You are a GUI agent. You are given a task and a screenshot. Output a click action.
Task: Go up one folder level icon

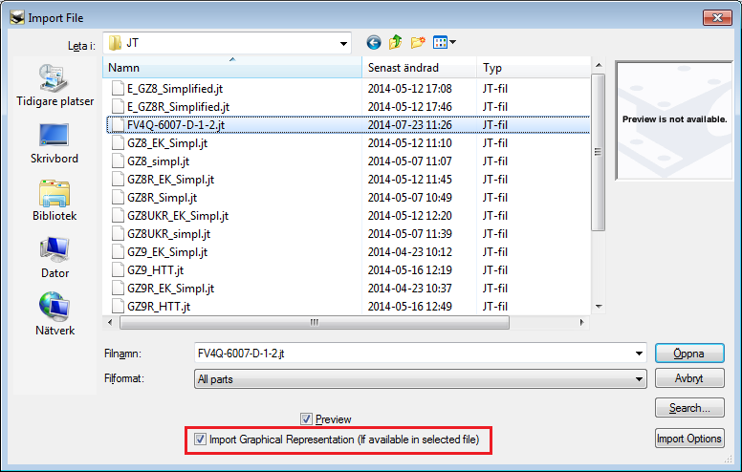click(395, 43)
